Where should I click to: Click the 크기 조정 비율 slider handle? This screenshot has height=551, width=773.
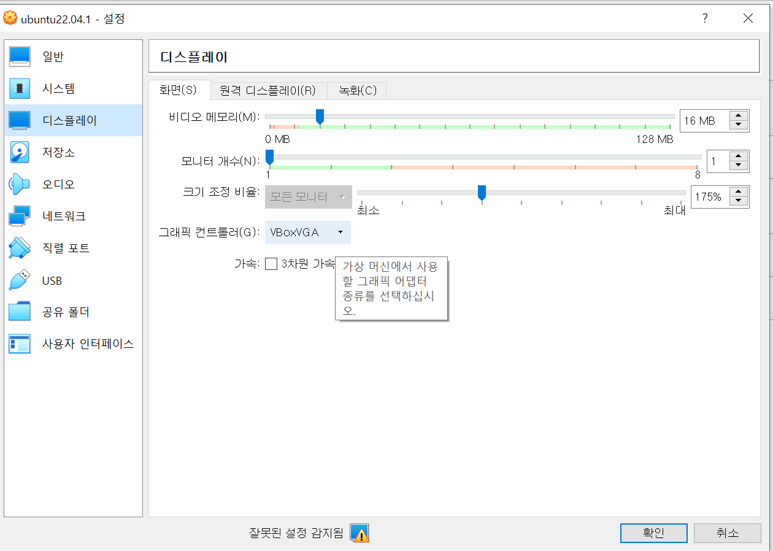(482, 193)
